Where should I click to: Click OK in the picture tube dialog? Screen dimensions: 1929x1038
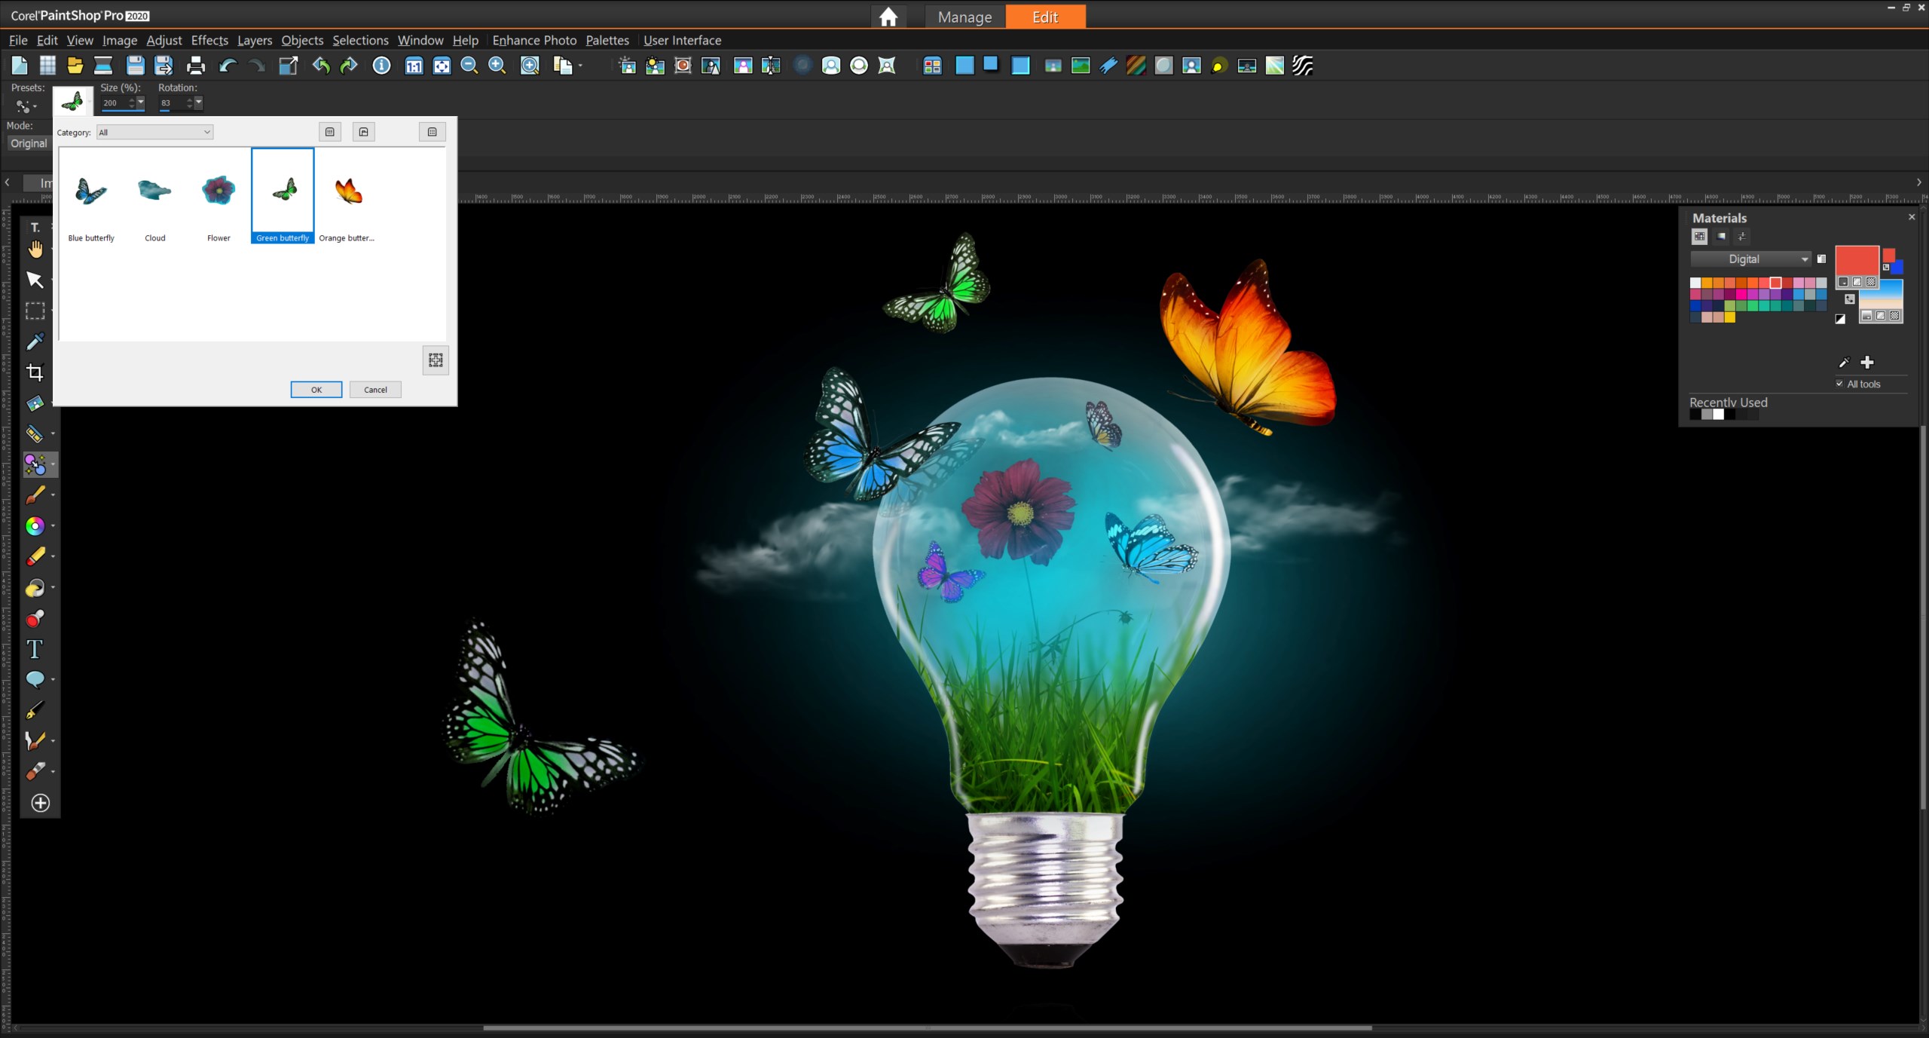tap(316, 390)
